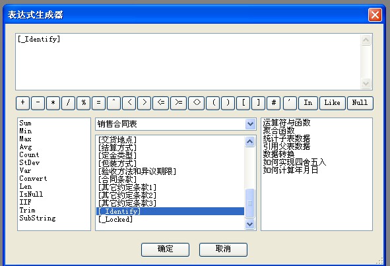This screenshot has height=266, width=390.
Task: Cancel with the 取消 button
Action: pos(223,249)
